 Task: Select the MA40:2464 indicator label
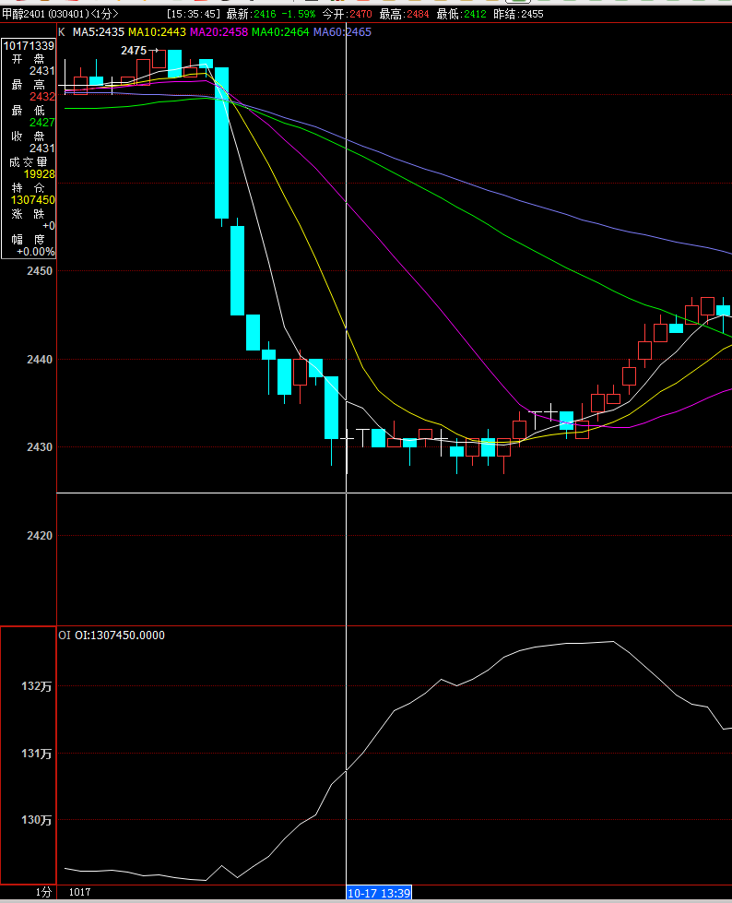tap(280, 32)
